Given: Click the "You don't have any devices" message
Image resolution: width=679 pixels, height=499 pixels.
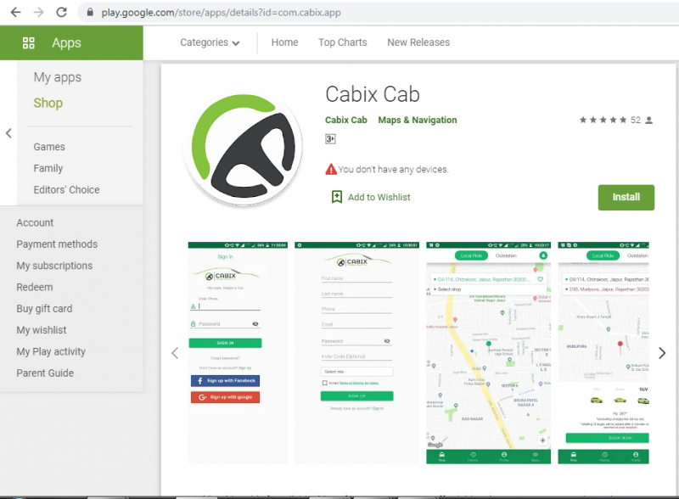Looking at the screenshot, I should click(393, 170).
